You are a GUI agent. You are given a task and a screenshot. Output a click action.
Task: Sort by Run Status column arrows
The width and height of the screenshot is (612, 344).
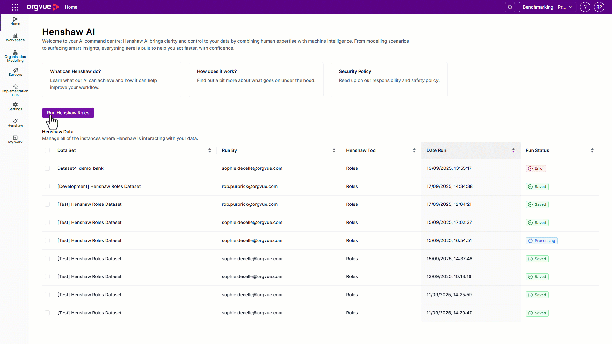point(592,150)
